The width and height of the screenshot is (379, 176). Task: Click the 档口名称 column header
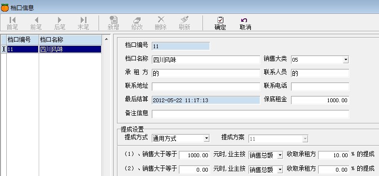coord(70,40)
